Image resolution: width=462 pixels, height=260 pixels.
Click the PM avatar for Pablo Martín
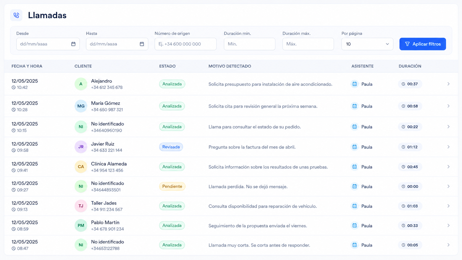[x=81, y=226]
